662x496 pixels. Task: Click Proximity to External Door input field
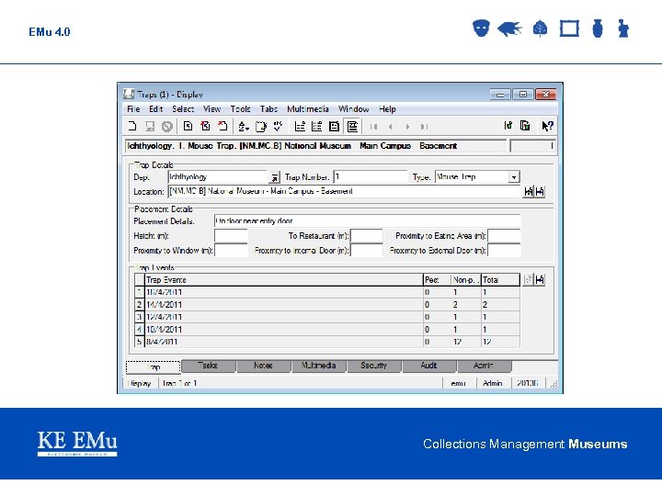coord(504,251)
